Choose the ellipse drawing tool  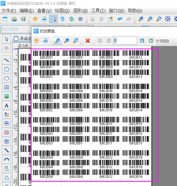(7, 78)
